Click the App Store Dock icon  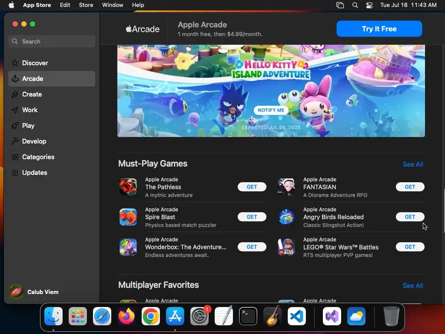coord(175,316)
